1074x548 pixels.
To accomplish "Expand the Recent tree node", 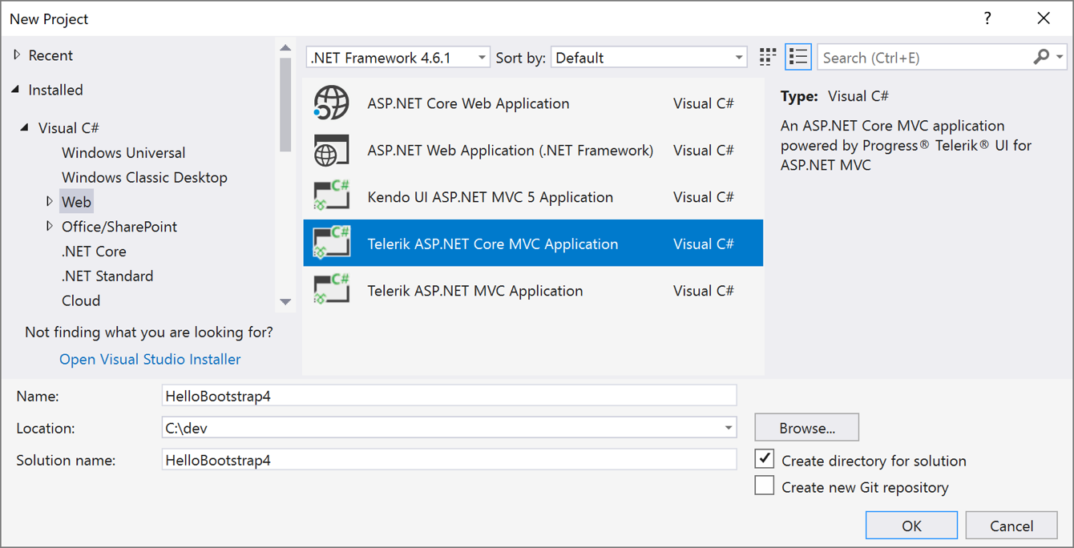I will (x=18, y=55).
